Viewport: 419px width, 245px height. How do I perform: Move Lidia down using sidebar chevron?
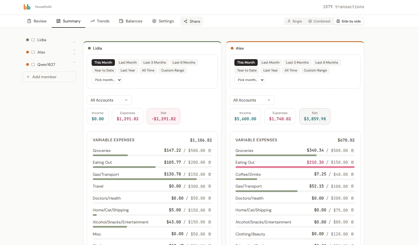tap(74, 42)
